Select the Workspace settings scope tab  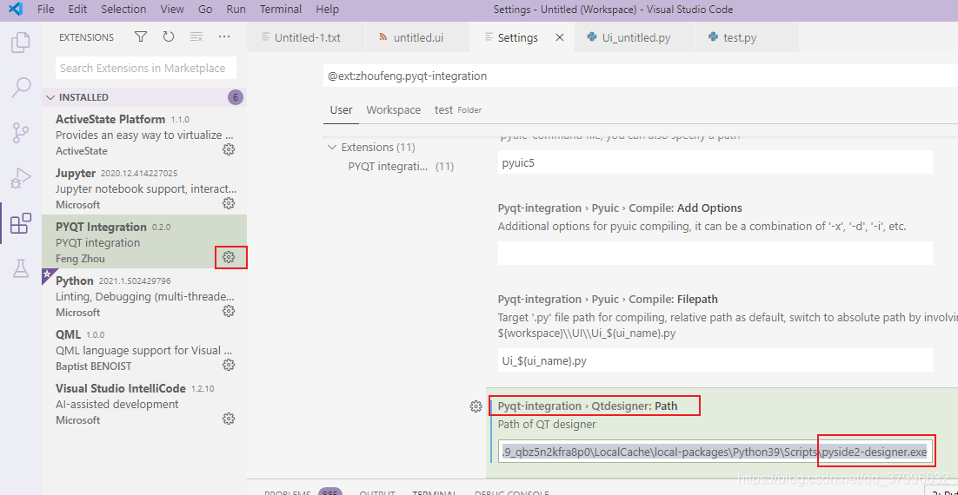tap(394, 110)
